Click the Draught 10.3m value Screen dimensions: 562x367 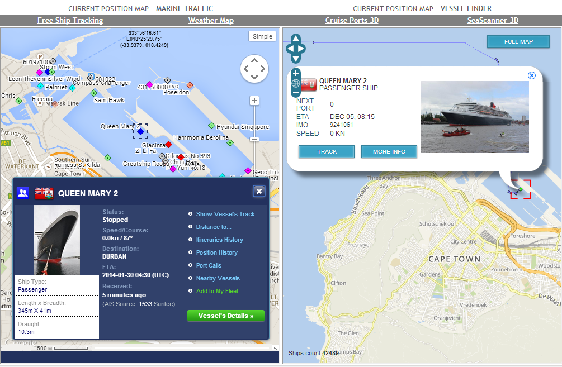tap(26, 332)
